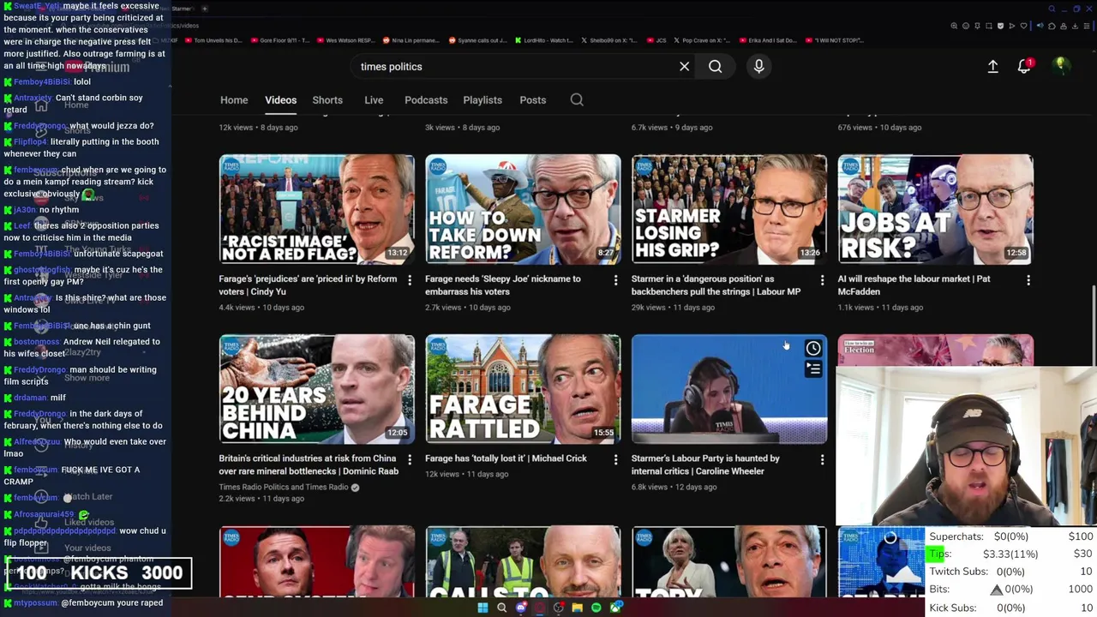Click the 'times politics' search input

tap(514, 66)
